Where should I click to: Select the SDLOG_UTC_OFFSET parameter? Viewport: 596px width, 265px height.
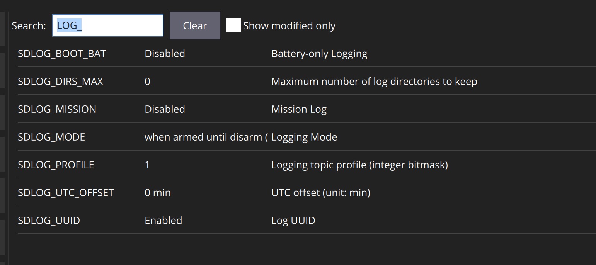pyautogui.click(x=66, y=193)
